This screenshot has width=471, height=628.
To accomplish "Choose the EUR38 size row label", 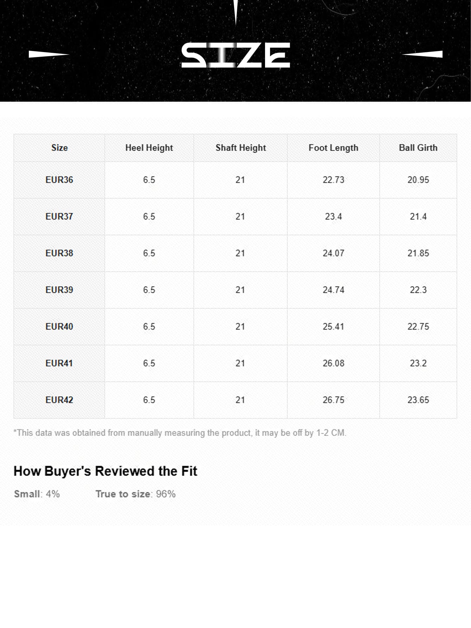I will 59,253.
